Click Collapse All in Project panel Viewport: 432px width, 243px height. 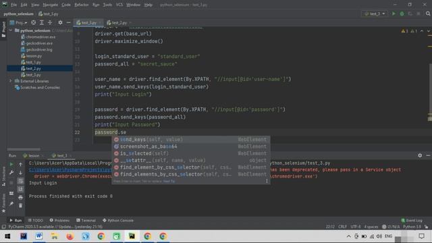point(50,22)
